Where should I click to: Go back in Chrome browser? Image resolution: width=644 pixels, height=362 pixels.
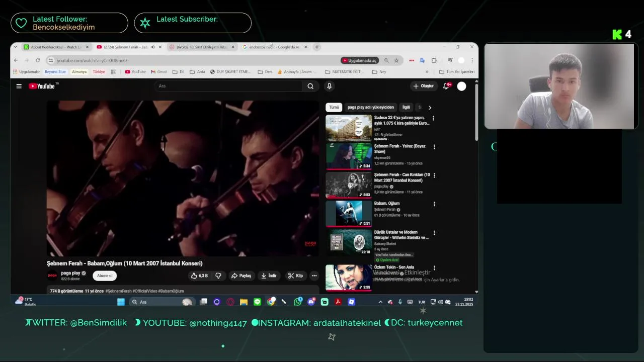tap(16, 60)
